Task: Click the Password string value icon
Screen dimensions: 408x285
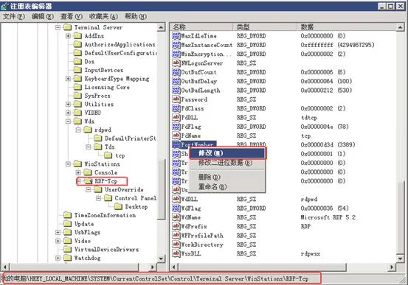Action: (176, 99)
